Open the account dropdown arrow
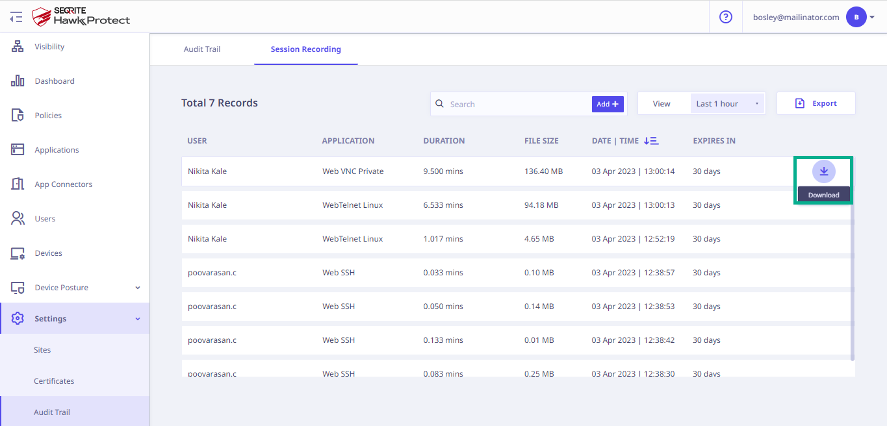 (872, 18)
